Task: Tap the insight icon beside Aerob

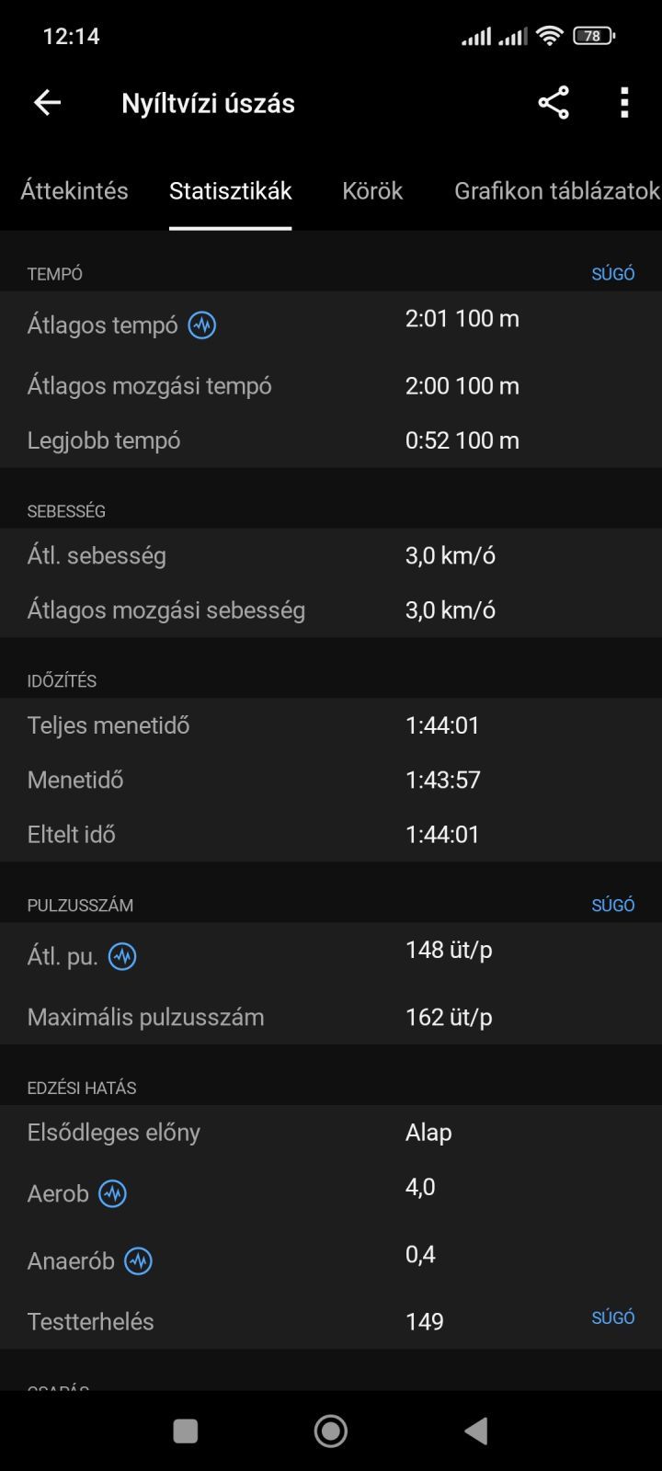Action: (x=112, y=1194)
